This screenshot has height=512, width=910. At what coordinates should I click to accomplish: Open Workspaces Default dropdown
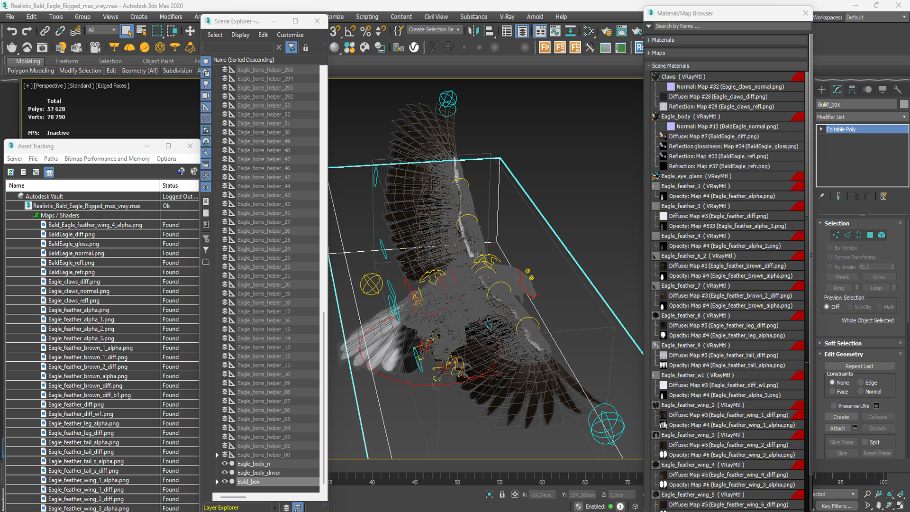[x=876, y=17]
